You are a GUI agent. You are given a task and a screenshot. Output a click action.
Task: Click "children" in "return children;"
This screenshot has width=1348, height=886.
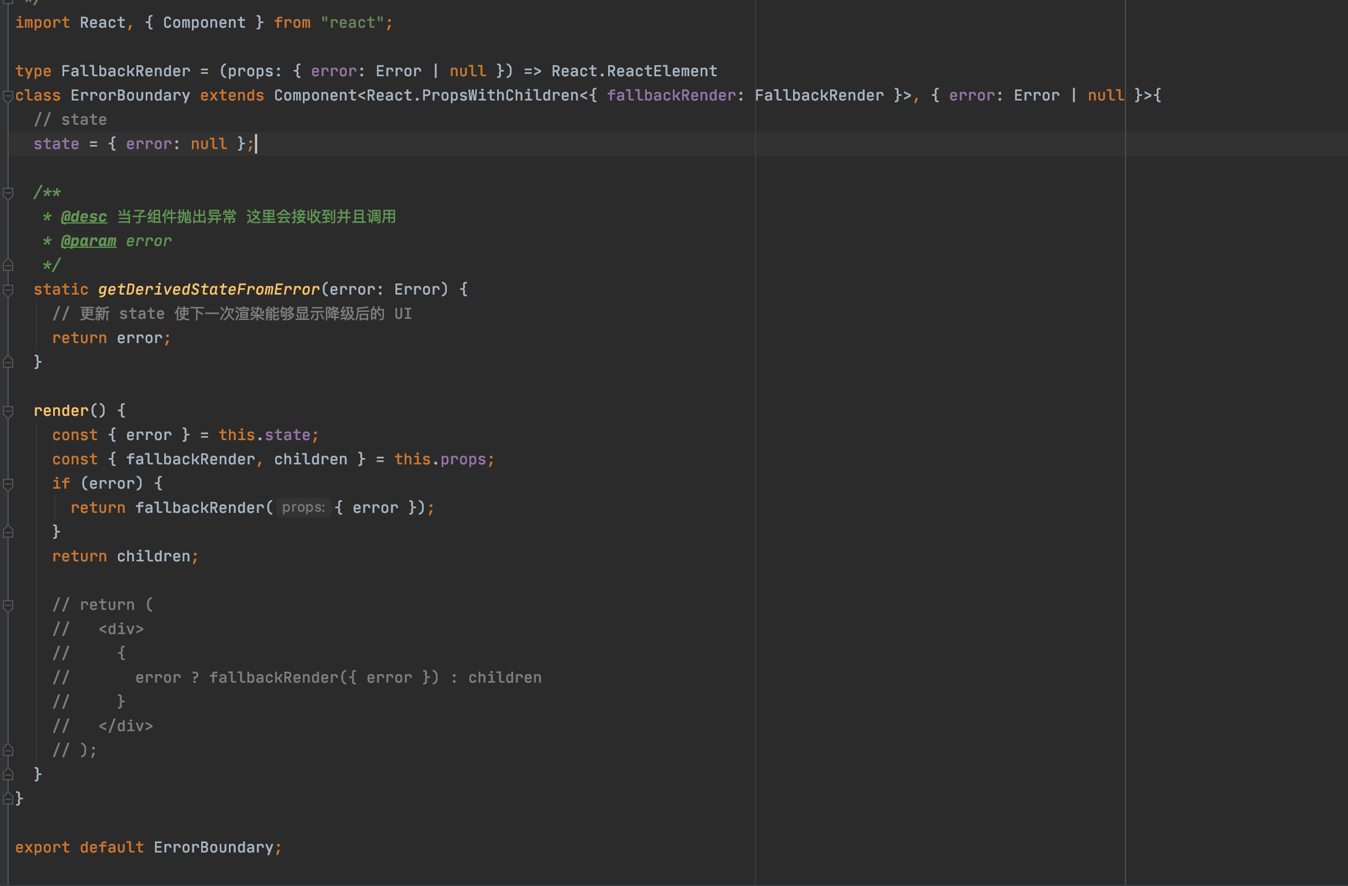coord(153,556)
